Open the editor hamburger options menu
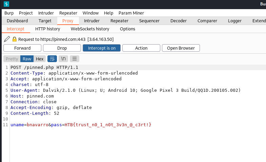Screen dimensions: 266x162 tap(75, 59)
